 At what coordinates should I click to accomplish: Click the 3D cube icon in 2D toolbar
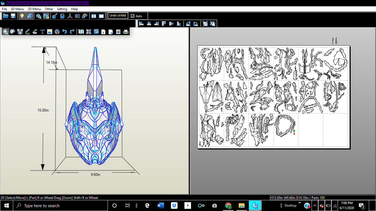tap(57, 32)
